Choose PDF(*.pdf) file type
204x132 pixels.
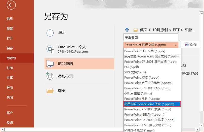tap(152, 67)
